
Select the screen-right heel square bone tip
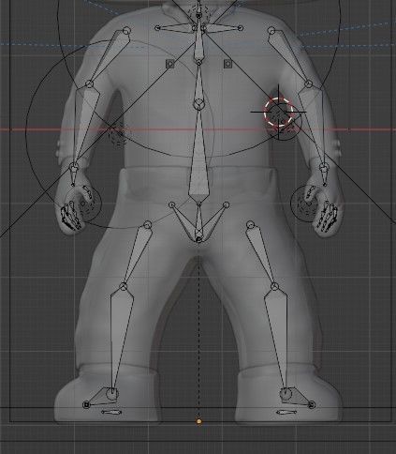pyautogui.click(x=312, y=405)
